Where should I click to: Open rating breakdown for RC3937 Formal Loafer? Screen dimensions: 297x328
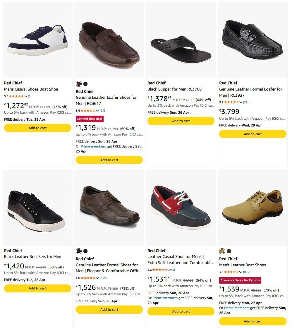pos(241,103)
